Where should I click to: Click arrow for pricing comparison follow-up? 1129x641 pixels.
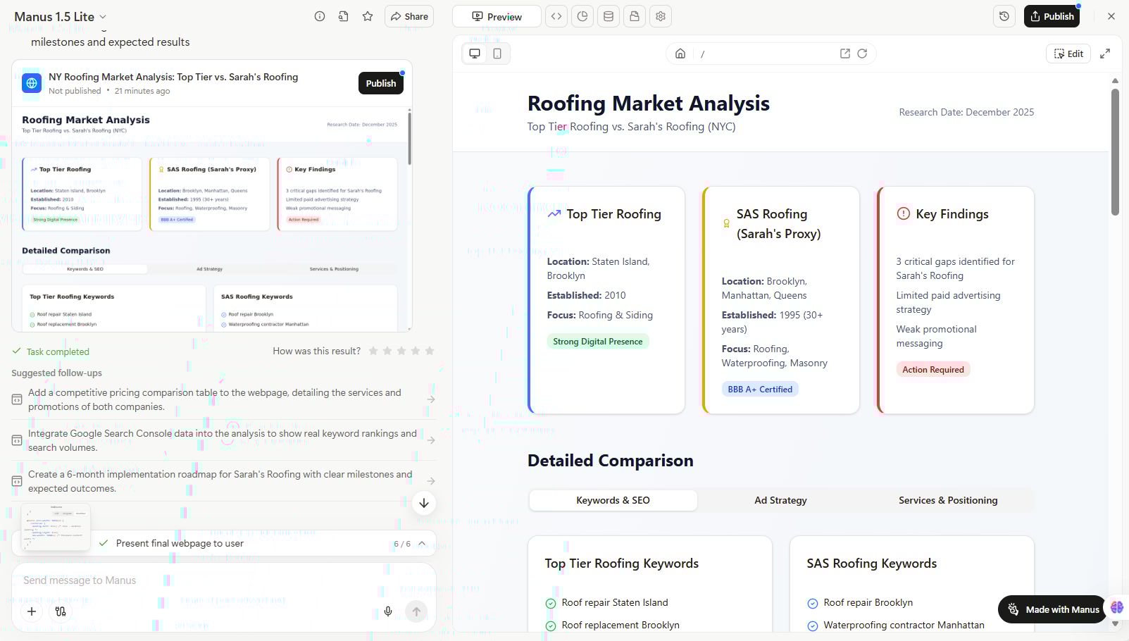pyautogui.click(x=431, y=399)
